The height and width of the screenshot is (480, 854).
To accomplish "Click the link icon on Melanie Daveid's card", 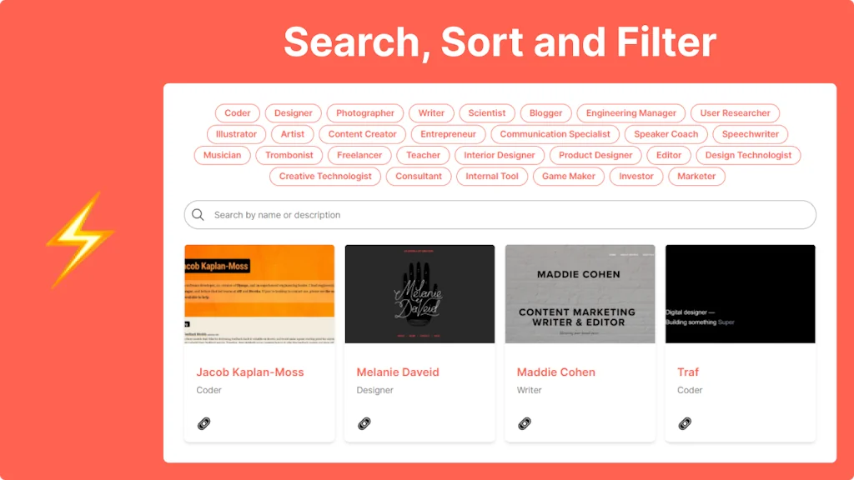I will click(x=363, y=423).
